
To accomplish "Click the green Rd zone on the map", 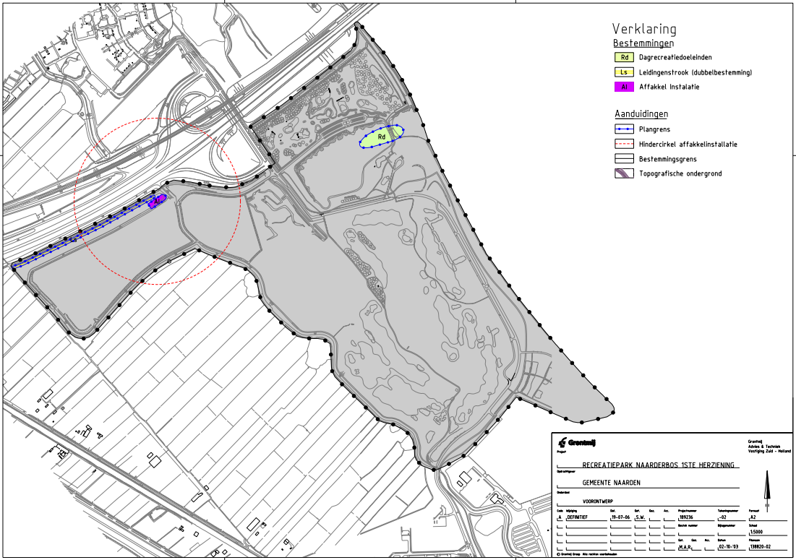I will pyautogui.click(x=381, y=137).
